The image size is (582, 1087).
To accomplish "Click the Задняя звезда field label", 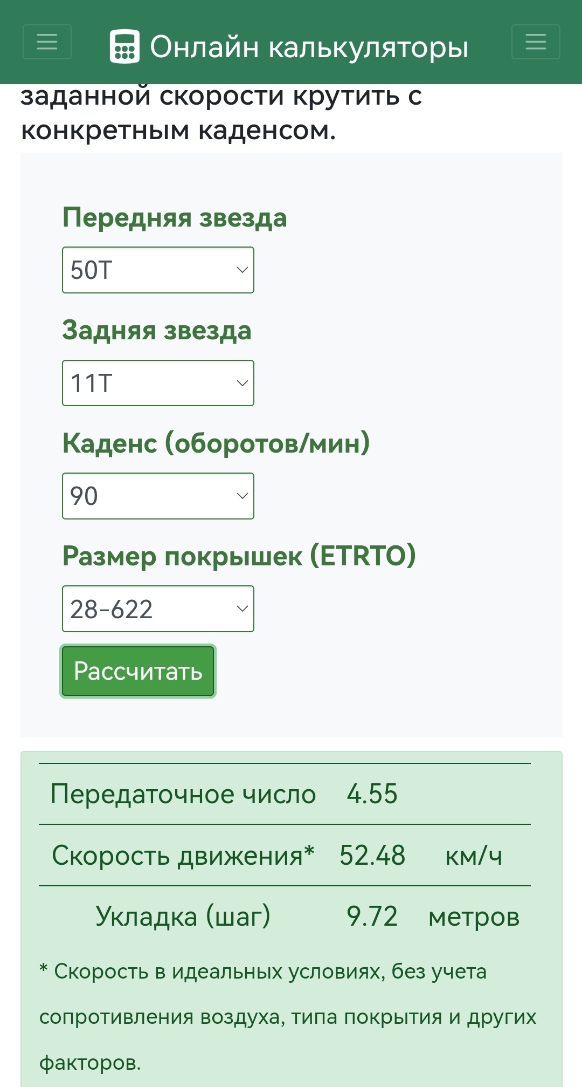I will pos(157,330).
